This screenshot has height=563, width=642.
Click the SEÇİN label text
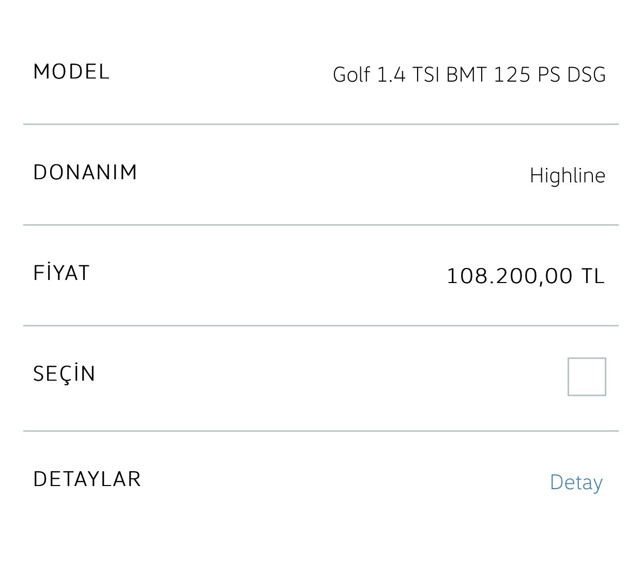(65, 374)
